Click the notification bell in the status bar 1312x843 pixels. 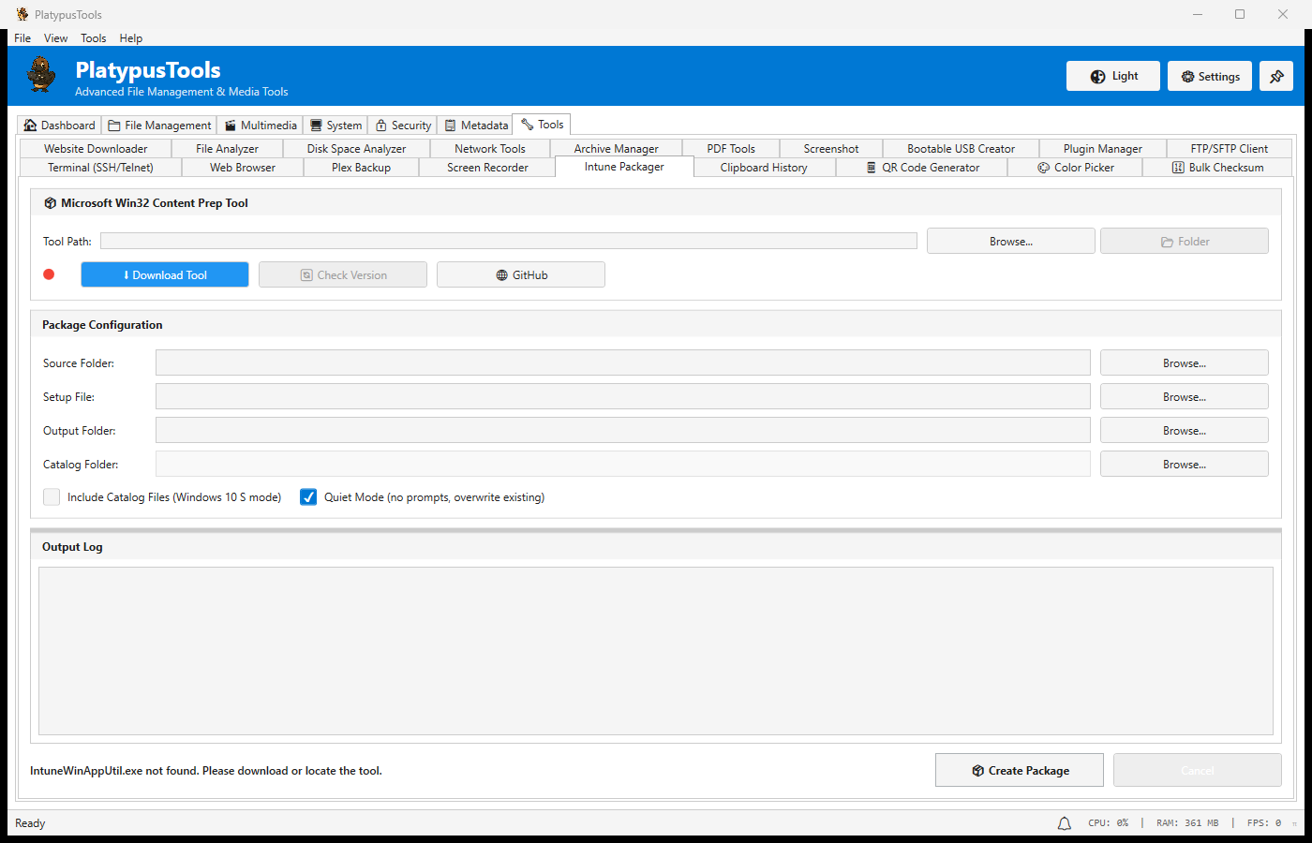click(x=1064, y=822)
